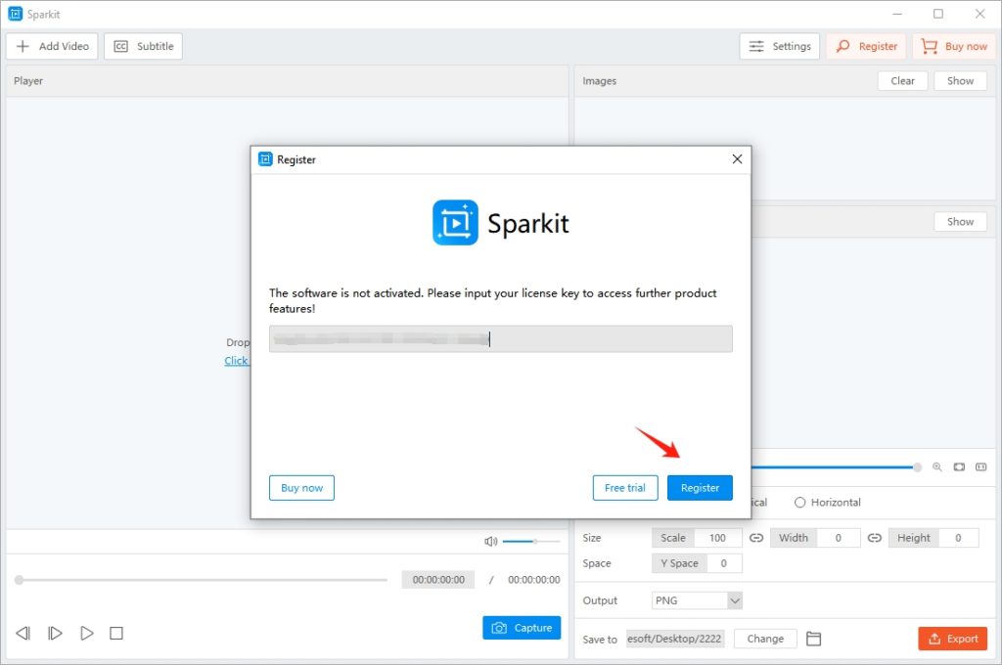Maximize the Sparkit window

point(938,14)
